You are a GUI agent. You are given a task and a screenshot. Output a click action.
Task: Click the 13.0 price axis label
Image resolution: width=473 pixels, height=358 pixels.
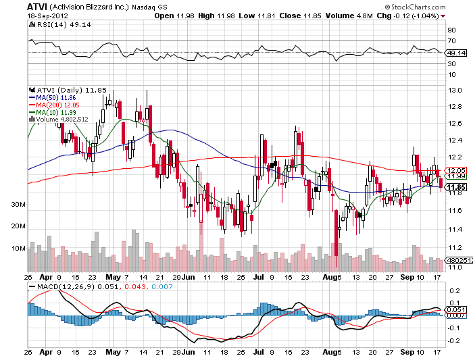point(455,91)
